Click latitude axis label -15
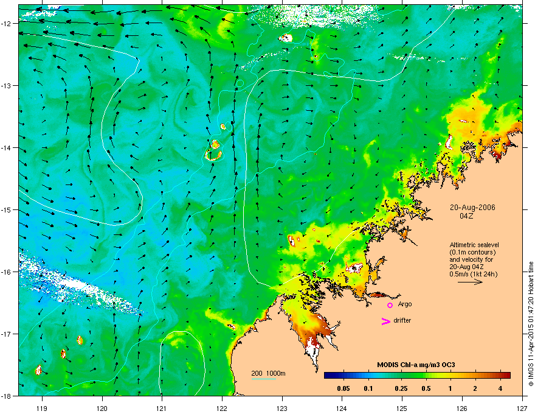Viewport: 535px width, 414px height. click(x=6, y=209)
